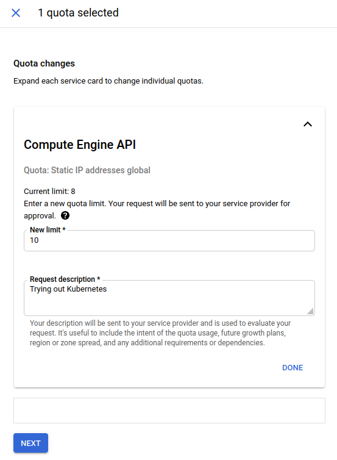Click the Request description field label
Viewport: 337px width, 460px height.
tap(65, 279)
